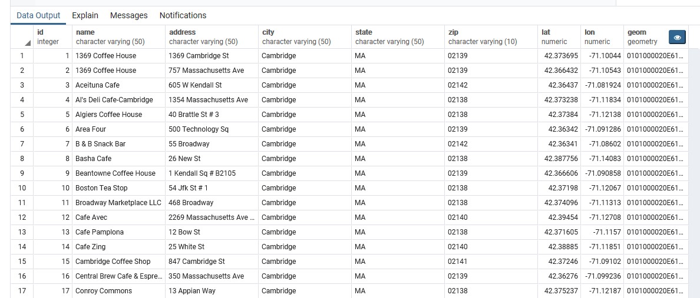Open the Notifications tab
Viewport: 700px width, 298px height.
point(183,15)
